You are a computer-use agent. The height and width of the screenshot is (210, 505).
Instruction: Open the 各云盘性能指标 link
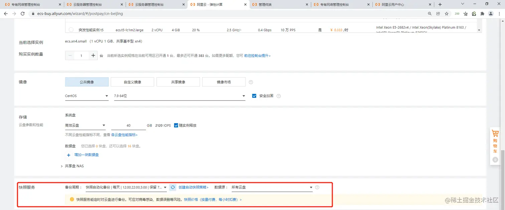coord(124,135)
